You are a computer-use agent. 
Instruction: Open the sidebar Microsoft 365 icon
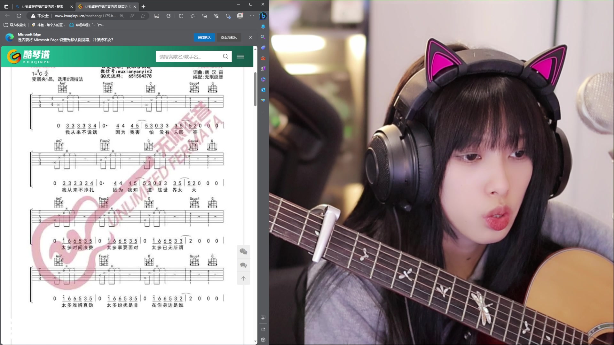point(263,79)
